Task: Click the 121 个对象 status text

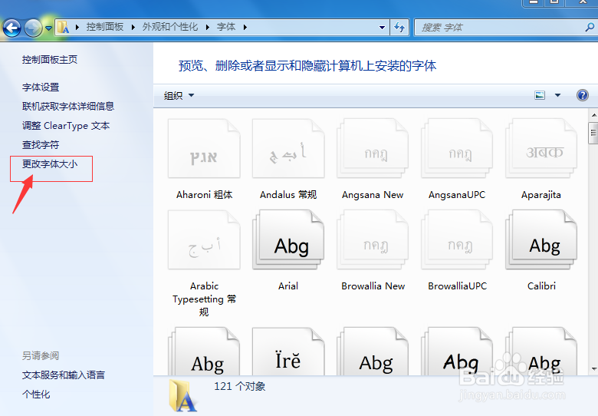Action: pos(239,386)
